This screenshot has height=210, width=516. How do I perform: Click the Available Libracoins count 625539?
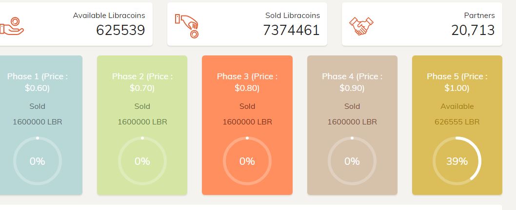coord(120,30)
